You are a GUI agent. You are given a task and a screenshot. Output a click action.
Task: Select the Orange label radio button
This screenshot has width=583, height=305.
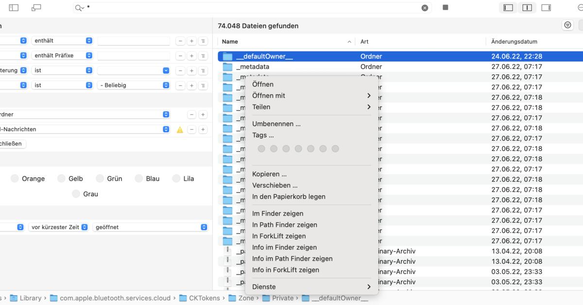coord(15,179)
